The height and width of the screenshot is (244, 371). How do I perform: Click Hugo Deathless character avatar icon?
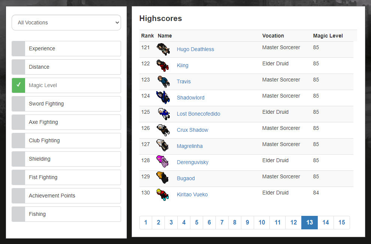(163, 49)
